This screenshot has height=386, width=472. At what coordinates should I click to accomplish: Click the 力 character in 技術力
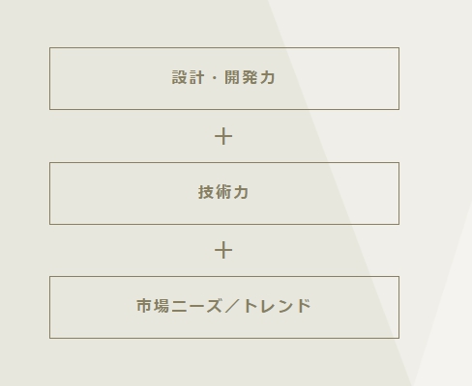coord(241,192)
